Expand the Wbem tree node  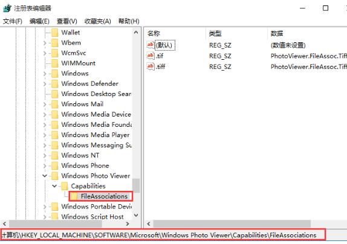(45, 43)
